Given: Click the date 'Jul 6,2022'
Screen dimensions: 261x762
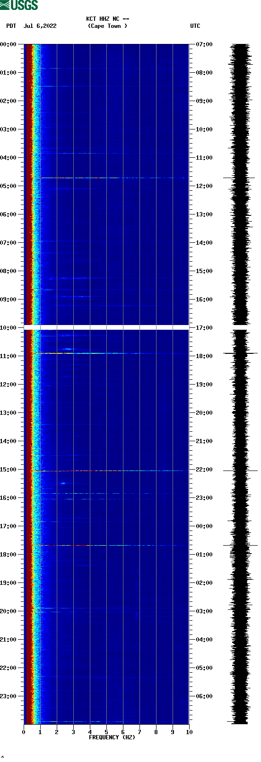Looking at the screenshot, I should (40, 26).
